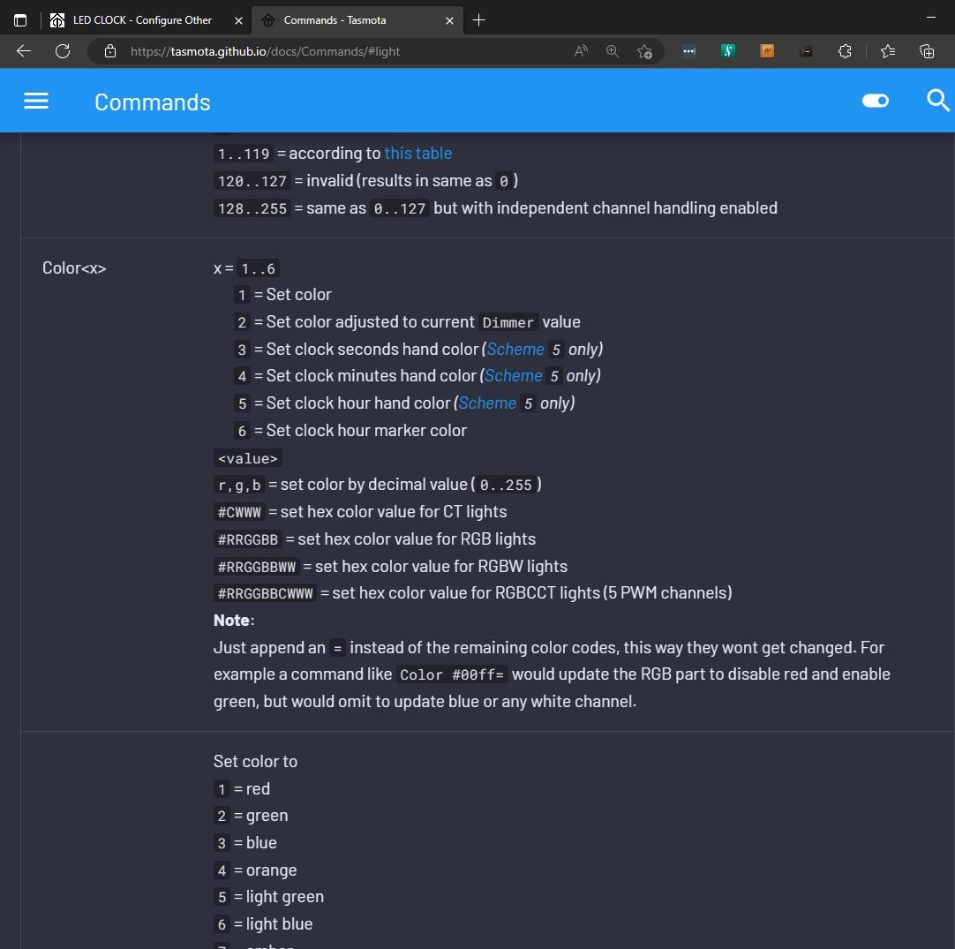The width and height of the screenshot is (955, 949).
Task: Switch to the LED CLOCK tab
Action: pos(141,19)
